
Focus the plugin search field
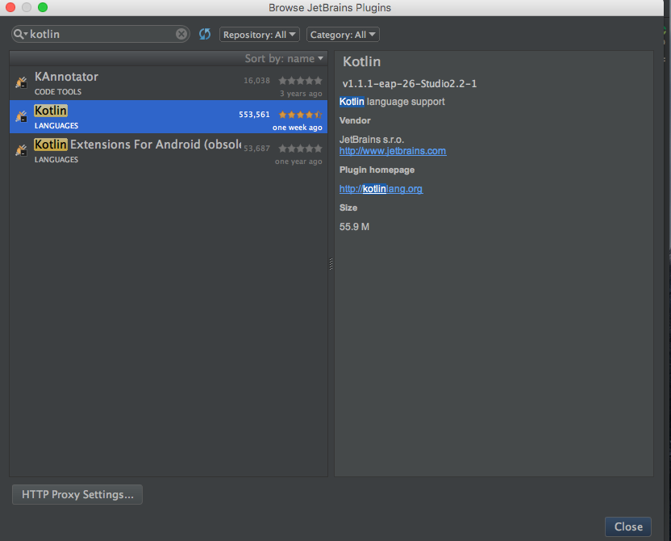102,34
